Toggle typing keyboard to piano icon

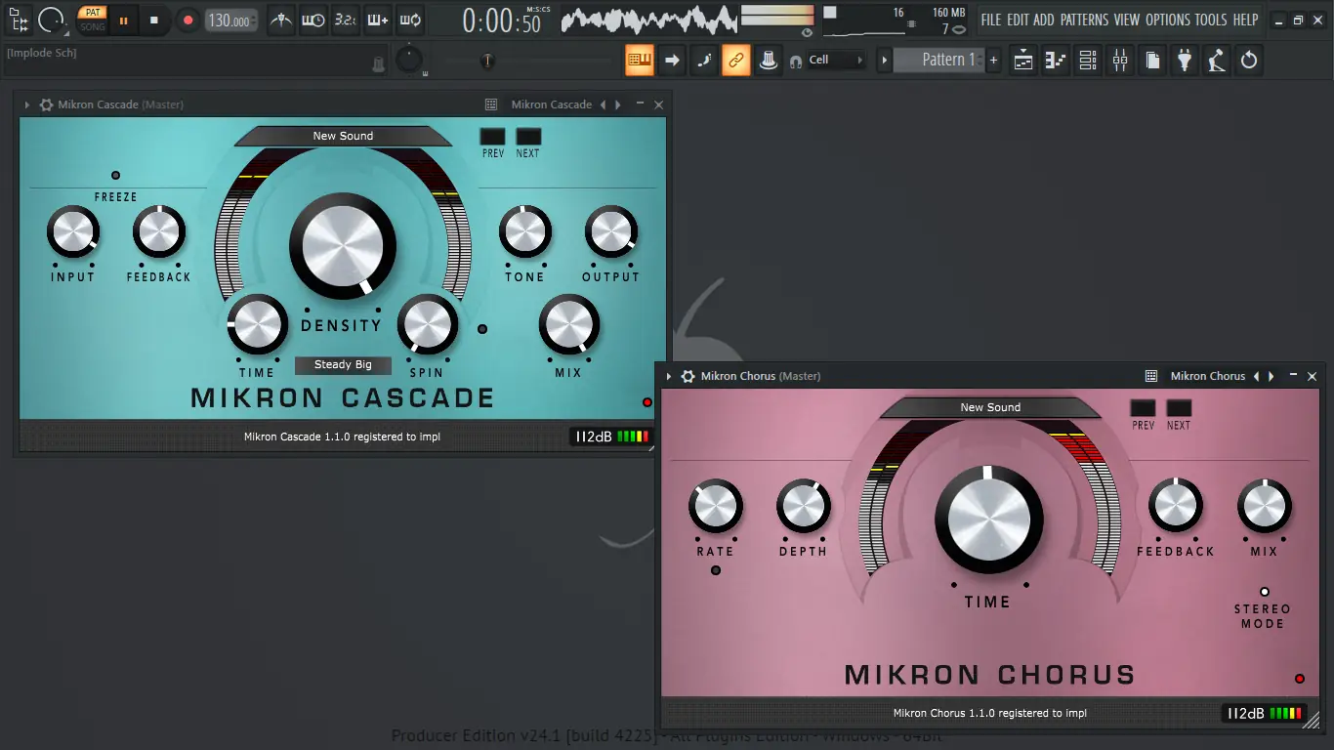point(640,60)
